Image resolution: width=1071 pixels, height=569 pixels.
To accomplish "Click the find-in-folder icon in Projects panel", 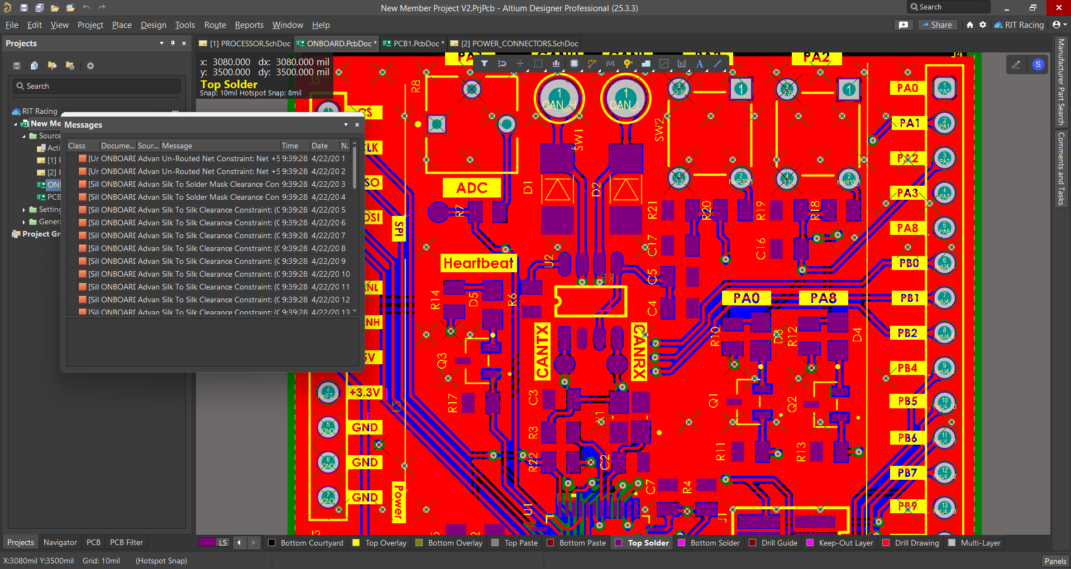I will click(52, 66).
